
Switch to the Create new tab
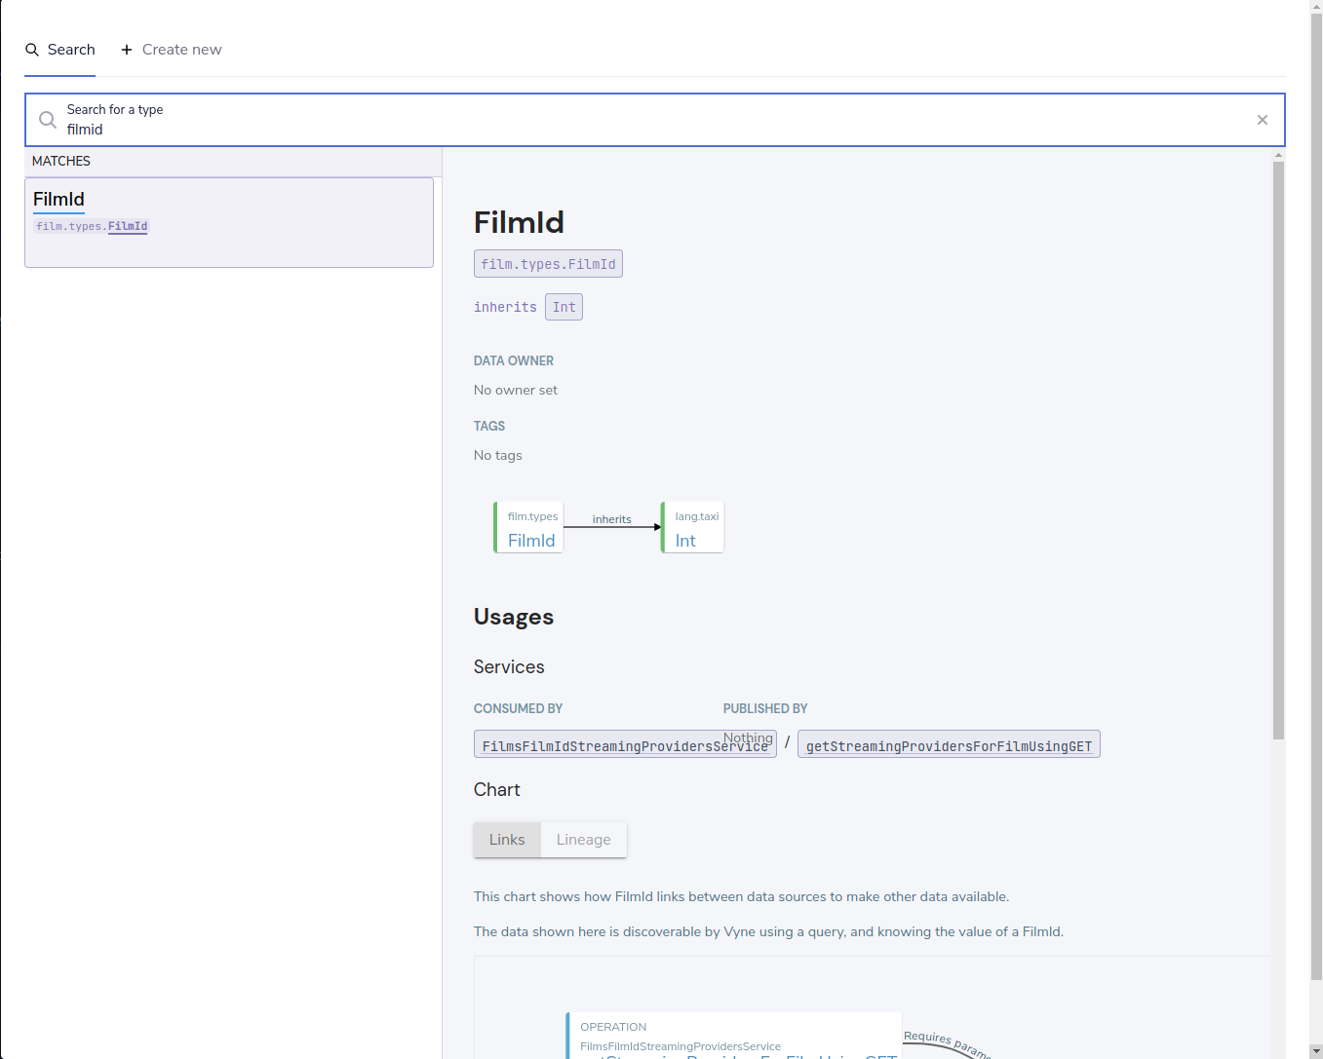tap(171, 50)
